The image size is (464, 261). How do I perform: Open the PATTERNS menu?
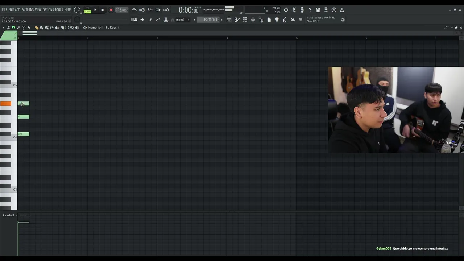pos(28,10)
